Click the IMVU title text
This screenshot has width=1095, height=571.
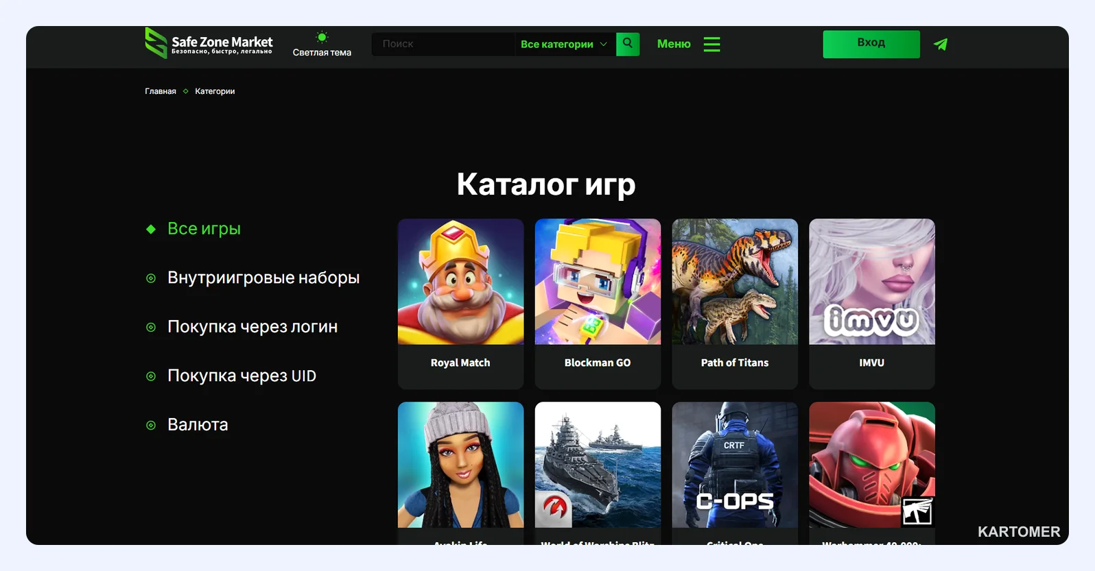[x=872, y=363]
